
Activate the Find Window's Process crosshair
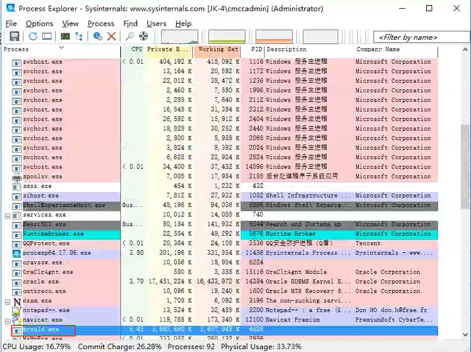[143, 36]
